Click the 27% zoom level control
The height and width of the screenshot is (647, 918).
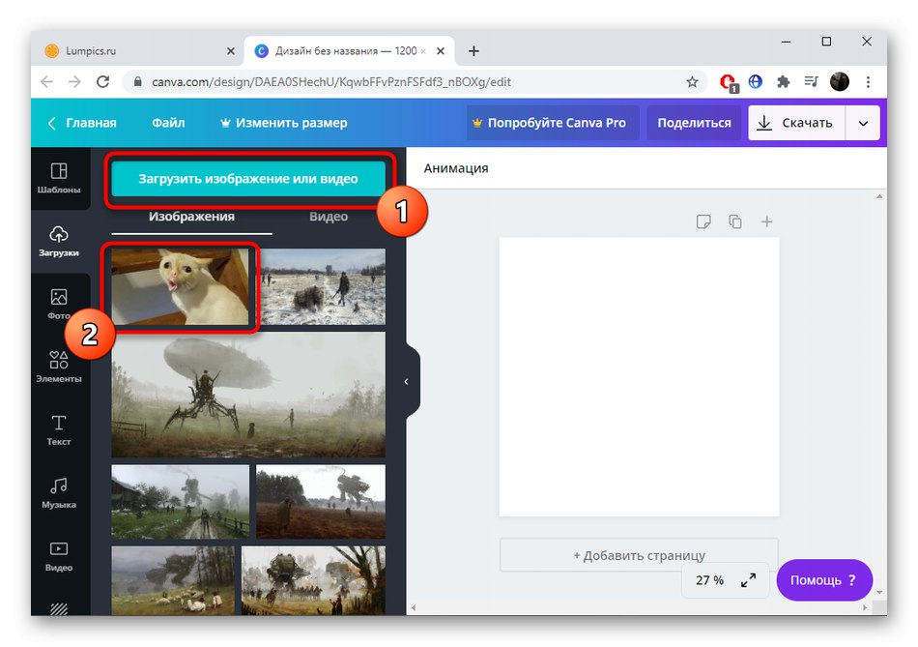pos(710,580)
